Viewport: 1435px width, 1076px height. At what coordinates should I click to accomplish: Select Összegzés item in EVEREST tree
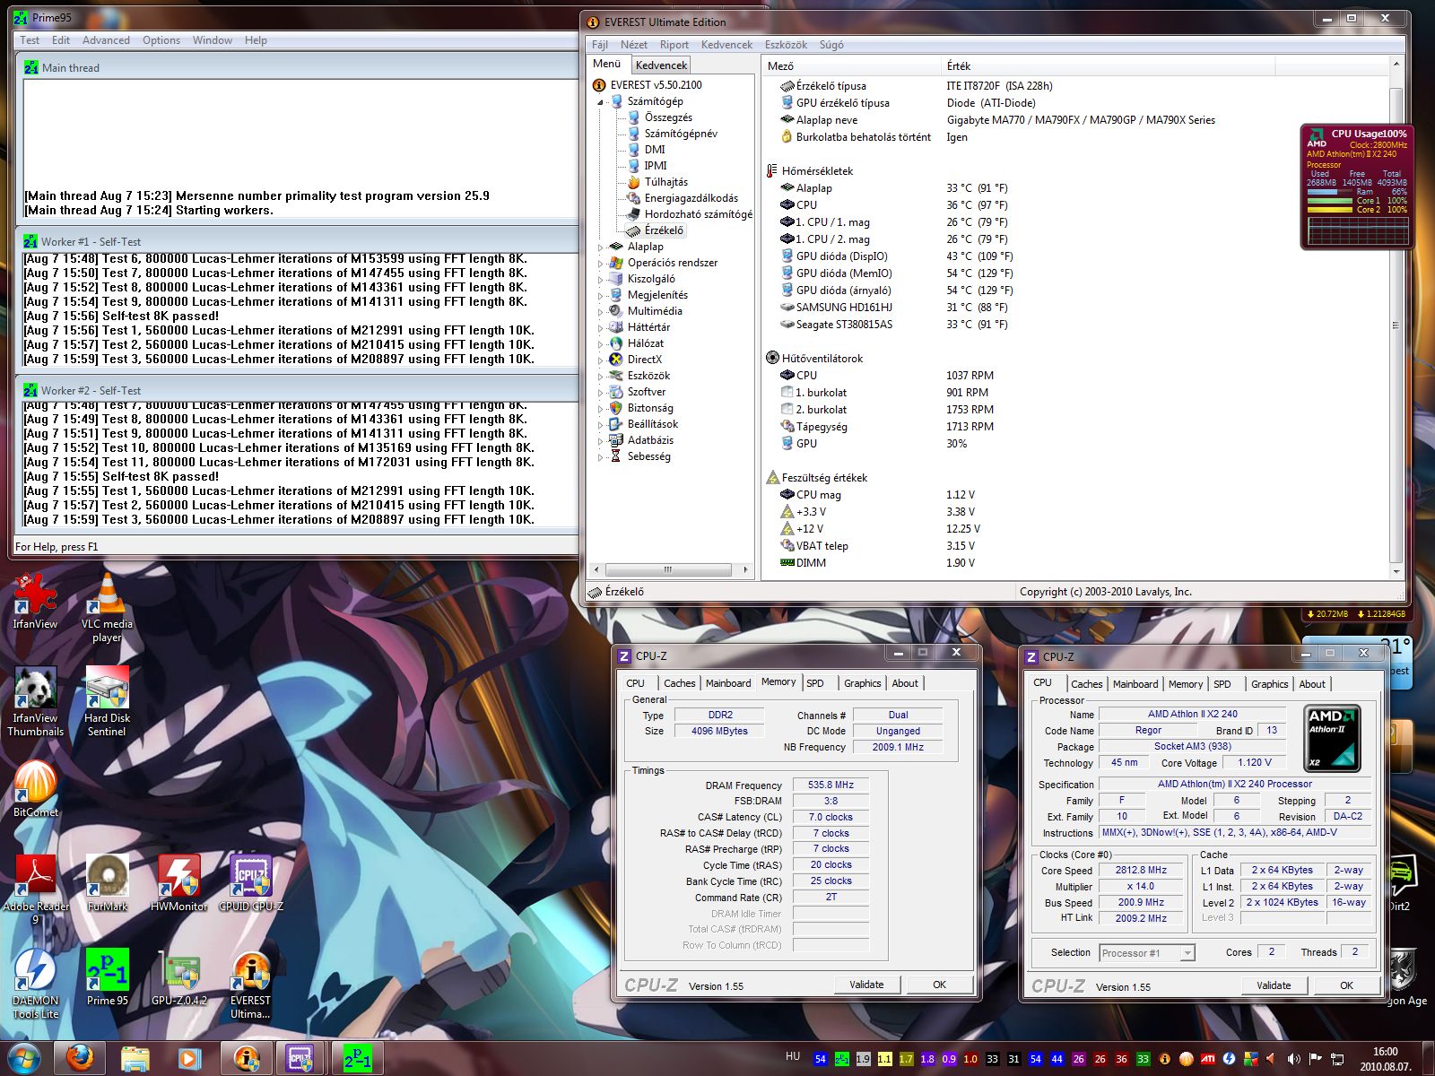coord(668,117)
